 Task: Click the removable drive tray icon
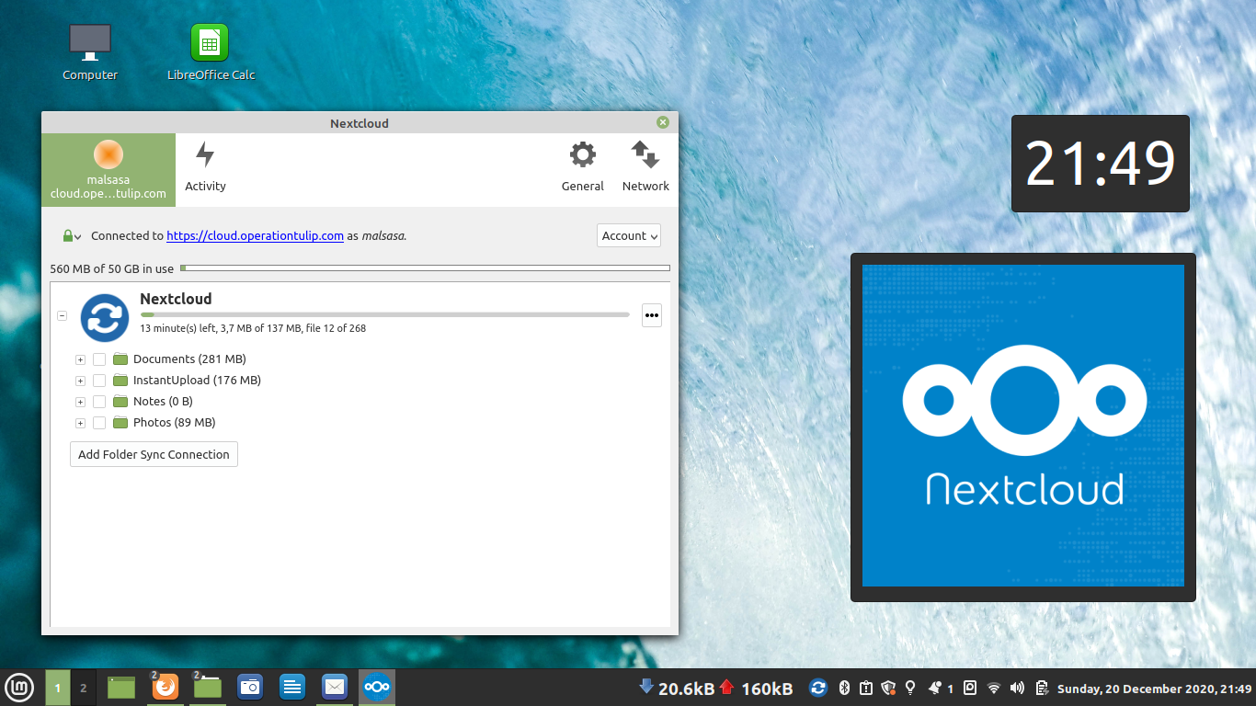coord(970,688)
